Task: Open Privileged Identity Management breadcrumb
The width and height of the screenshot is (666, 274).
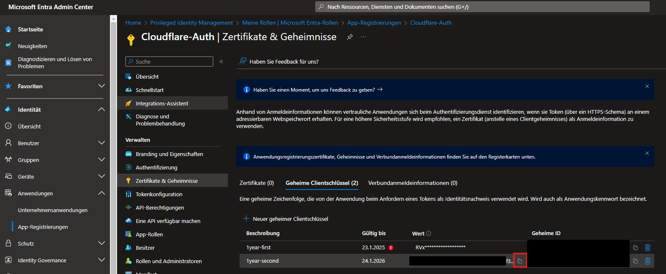Action: tap(191, 23)
